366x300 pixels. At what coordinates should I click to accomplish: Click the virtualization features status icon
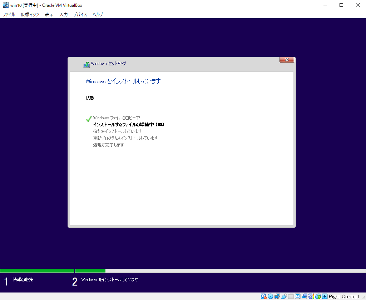[x=311, y=296]
